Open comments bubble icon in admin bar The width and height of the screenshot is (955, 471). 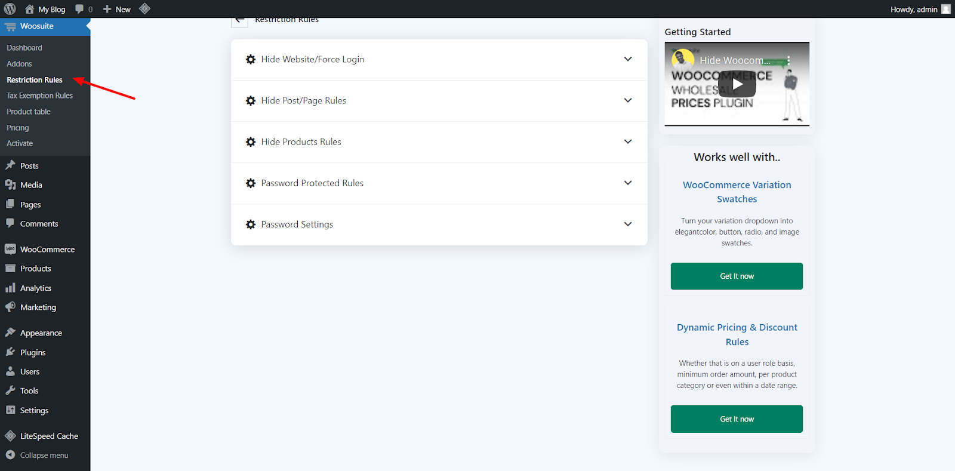[x=79, y=9]
